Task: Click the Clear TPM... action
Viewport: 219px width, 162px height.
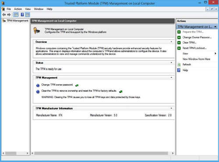Action: coord(189,43)
